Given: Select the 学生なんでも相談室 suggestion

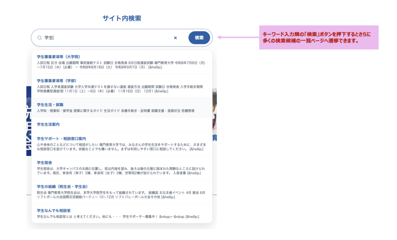Looking at the screenshot, I should (x=54, y=211).
